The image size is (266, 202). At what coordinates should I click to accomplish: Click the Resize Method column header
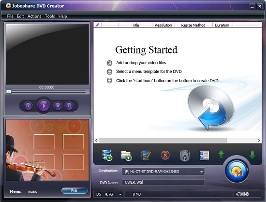(193, 25)
